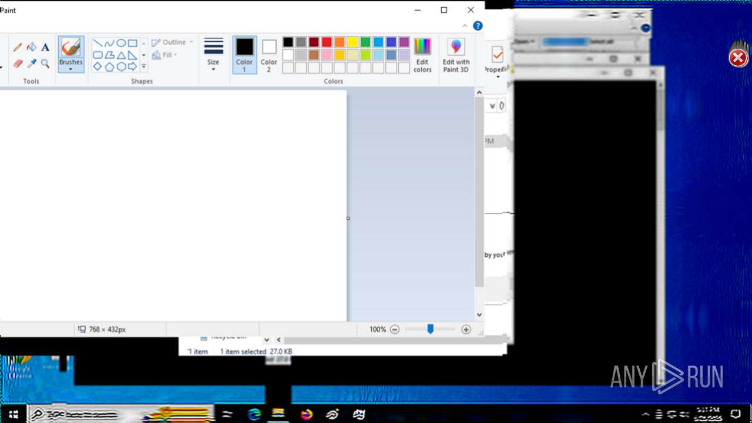The width and height of the screenshot is (752, 423).
Task: Open the notification center icon
Action: tap(736, 414)
